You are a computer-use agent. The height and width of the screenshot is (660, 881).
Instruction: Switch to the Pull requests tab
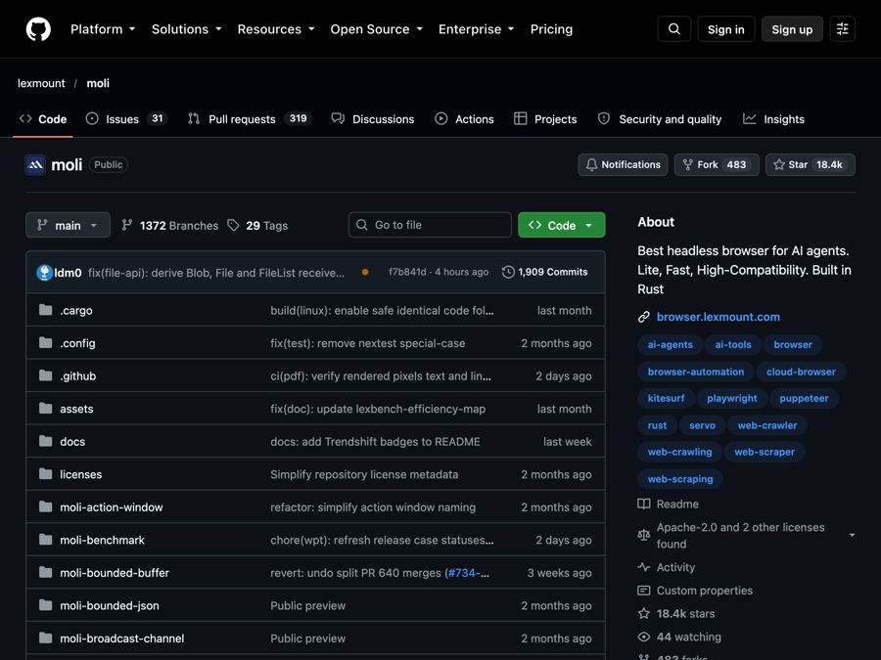[x=250, y=119]
